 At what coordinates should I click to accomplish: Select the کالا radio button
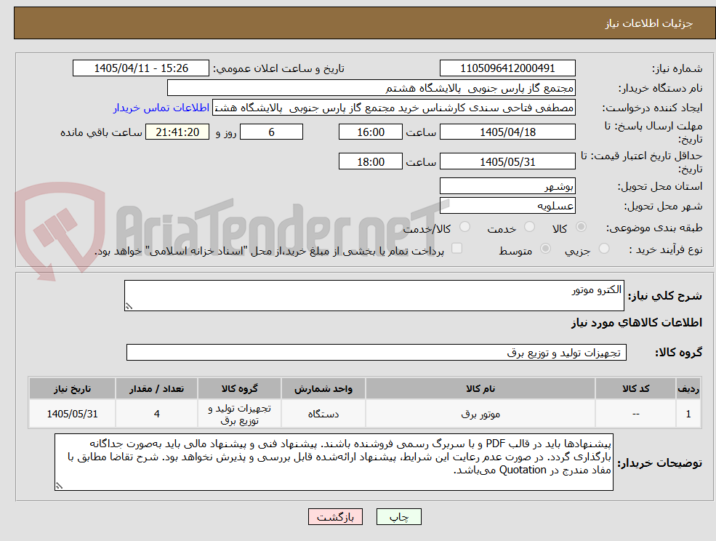(582, 227)
